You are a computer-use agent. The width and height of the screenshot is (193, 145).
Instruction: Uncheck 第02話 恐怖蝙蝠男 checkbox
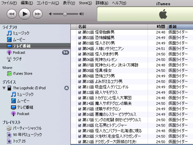(80, 38)
